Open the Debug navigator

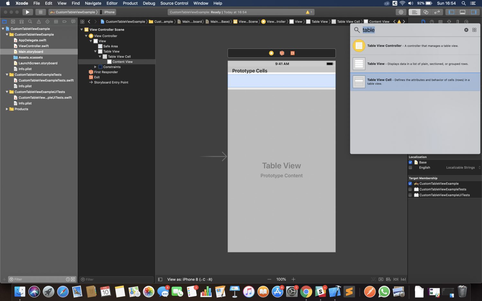56,22
